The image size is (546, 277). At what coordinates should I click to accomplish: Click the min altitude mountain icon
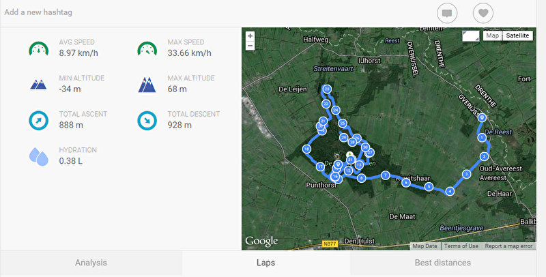(38, 85)
